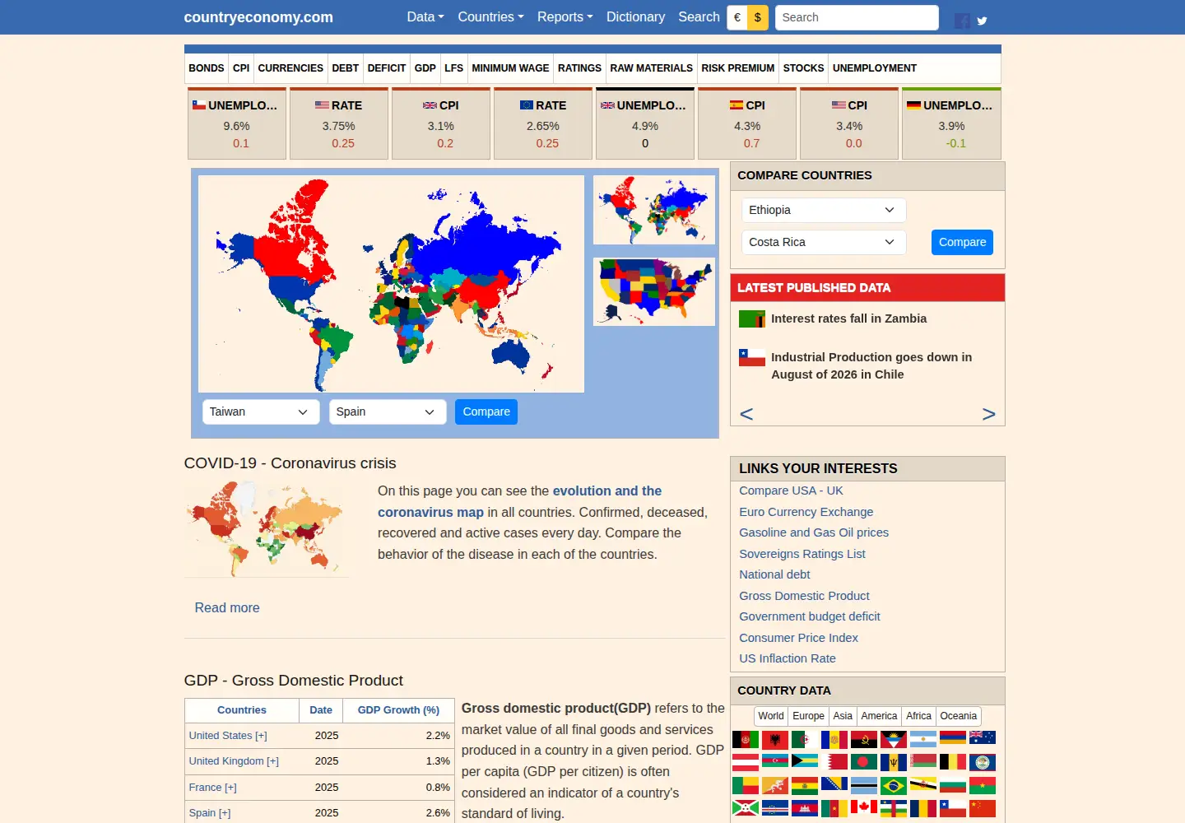Screen dimensions: 1185x823
Task: Open the Twitter bird icon
Action: tap(982, 21)
